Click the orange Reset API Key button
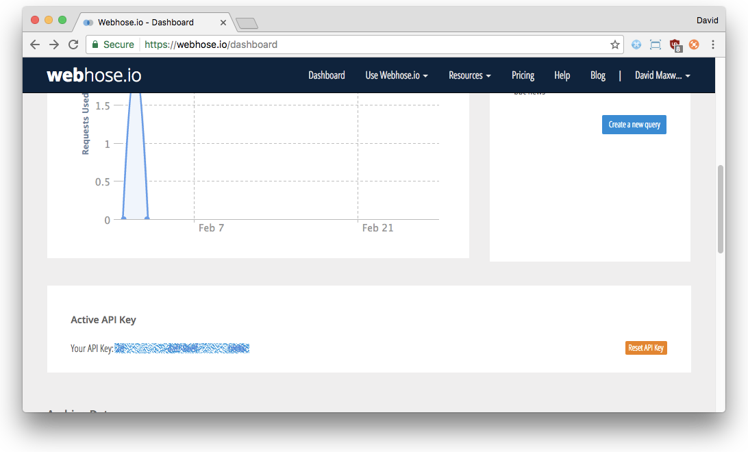Image resolution: width=748 pixels, height=452 pixels. click(646, 348)
